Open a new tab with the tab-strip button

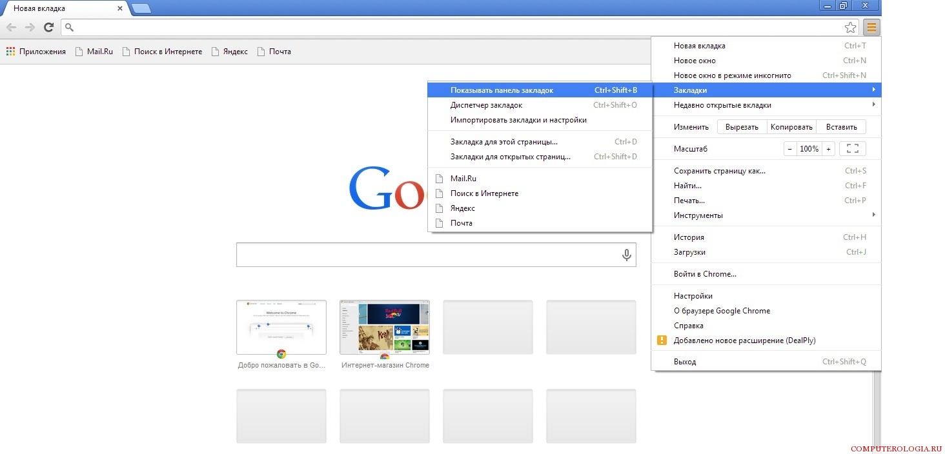(x=141, y=8)
